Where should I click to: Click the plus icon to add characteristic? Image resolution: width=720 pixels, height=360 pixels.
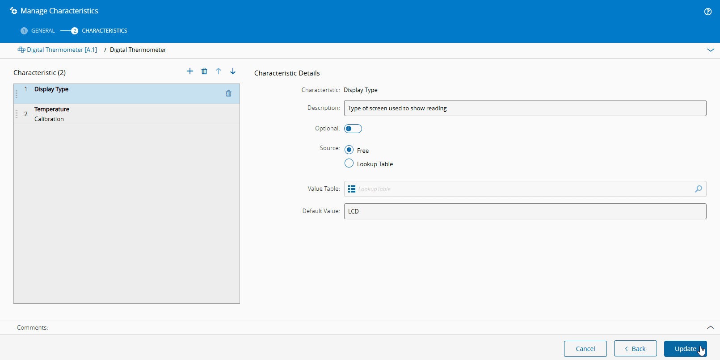190,71
